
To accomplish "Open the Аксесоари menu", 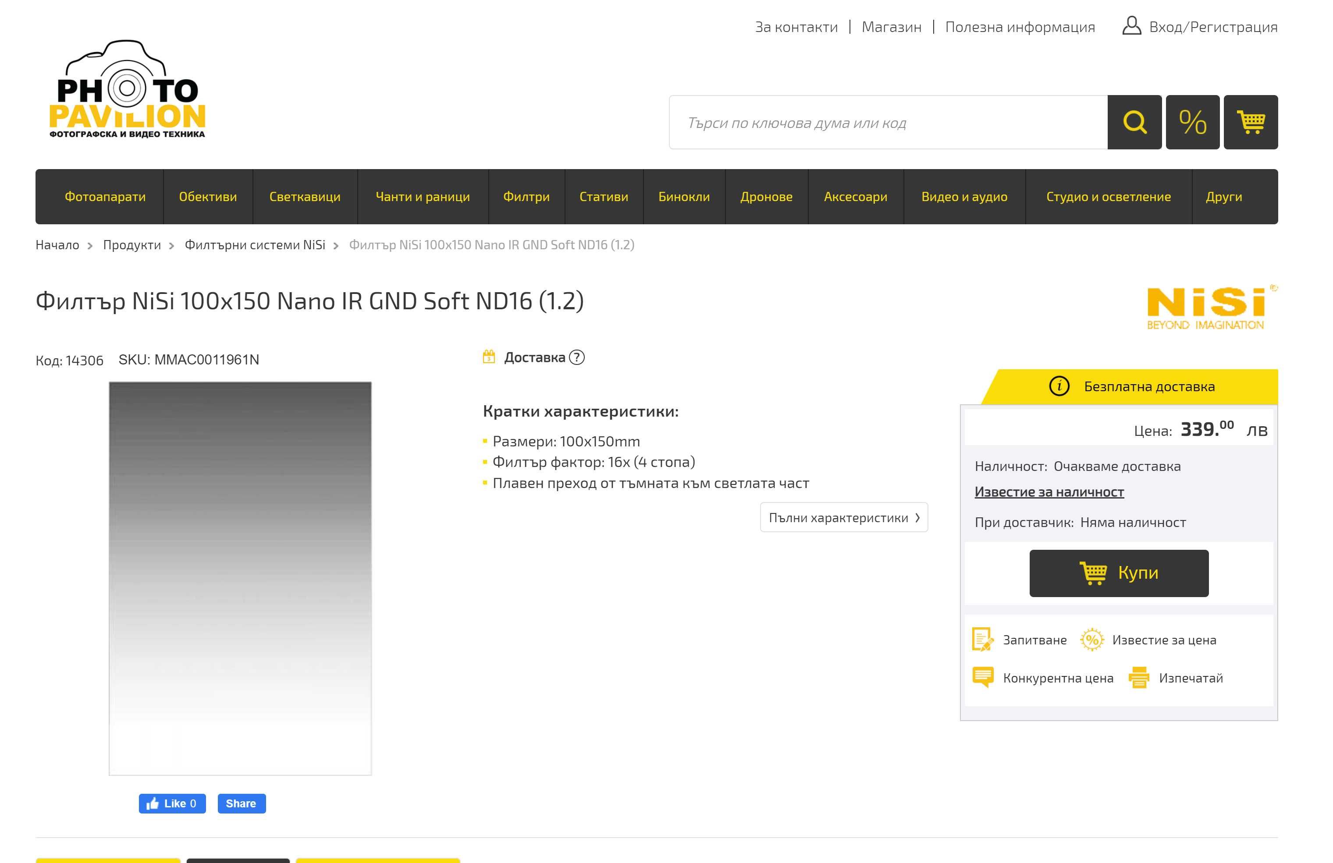I will click(x=855, y=196).
